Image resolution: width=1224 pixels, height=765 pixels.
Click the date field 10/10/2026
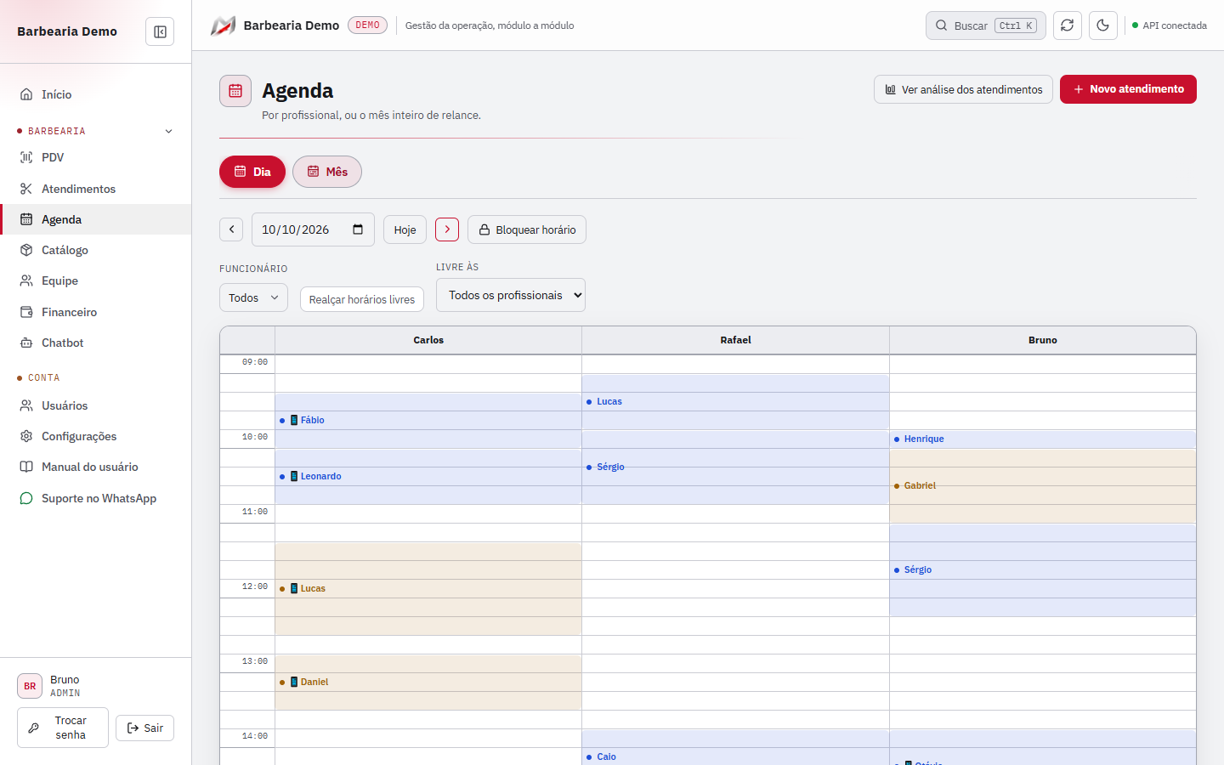tap(313, 229)
